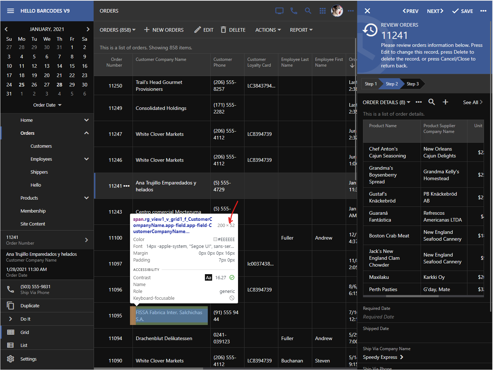Add a new order detail with plus icon
This screenshot has width=493, height=370.
coord(445,102)
